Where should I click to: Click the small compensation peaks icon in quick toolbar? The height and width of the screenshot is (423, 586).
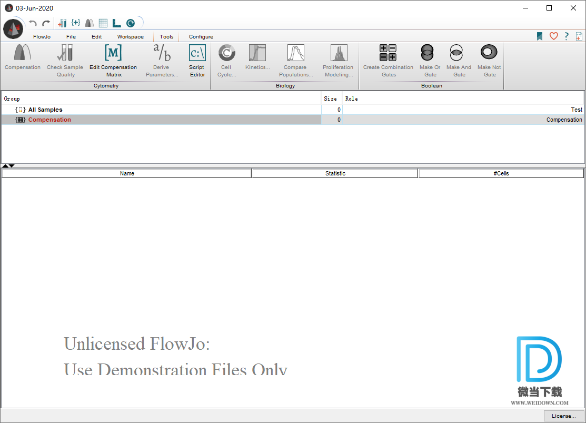(90, 23)
